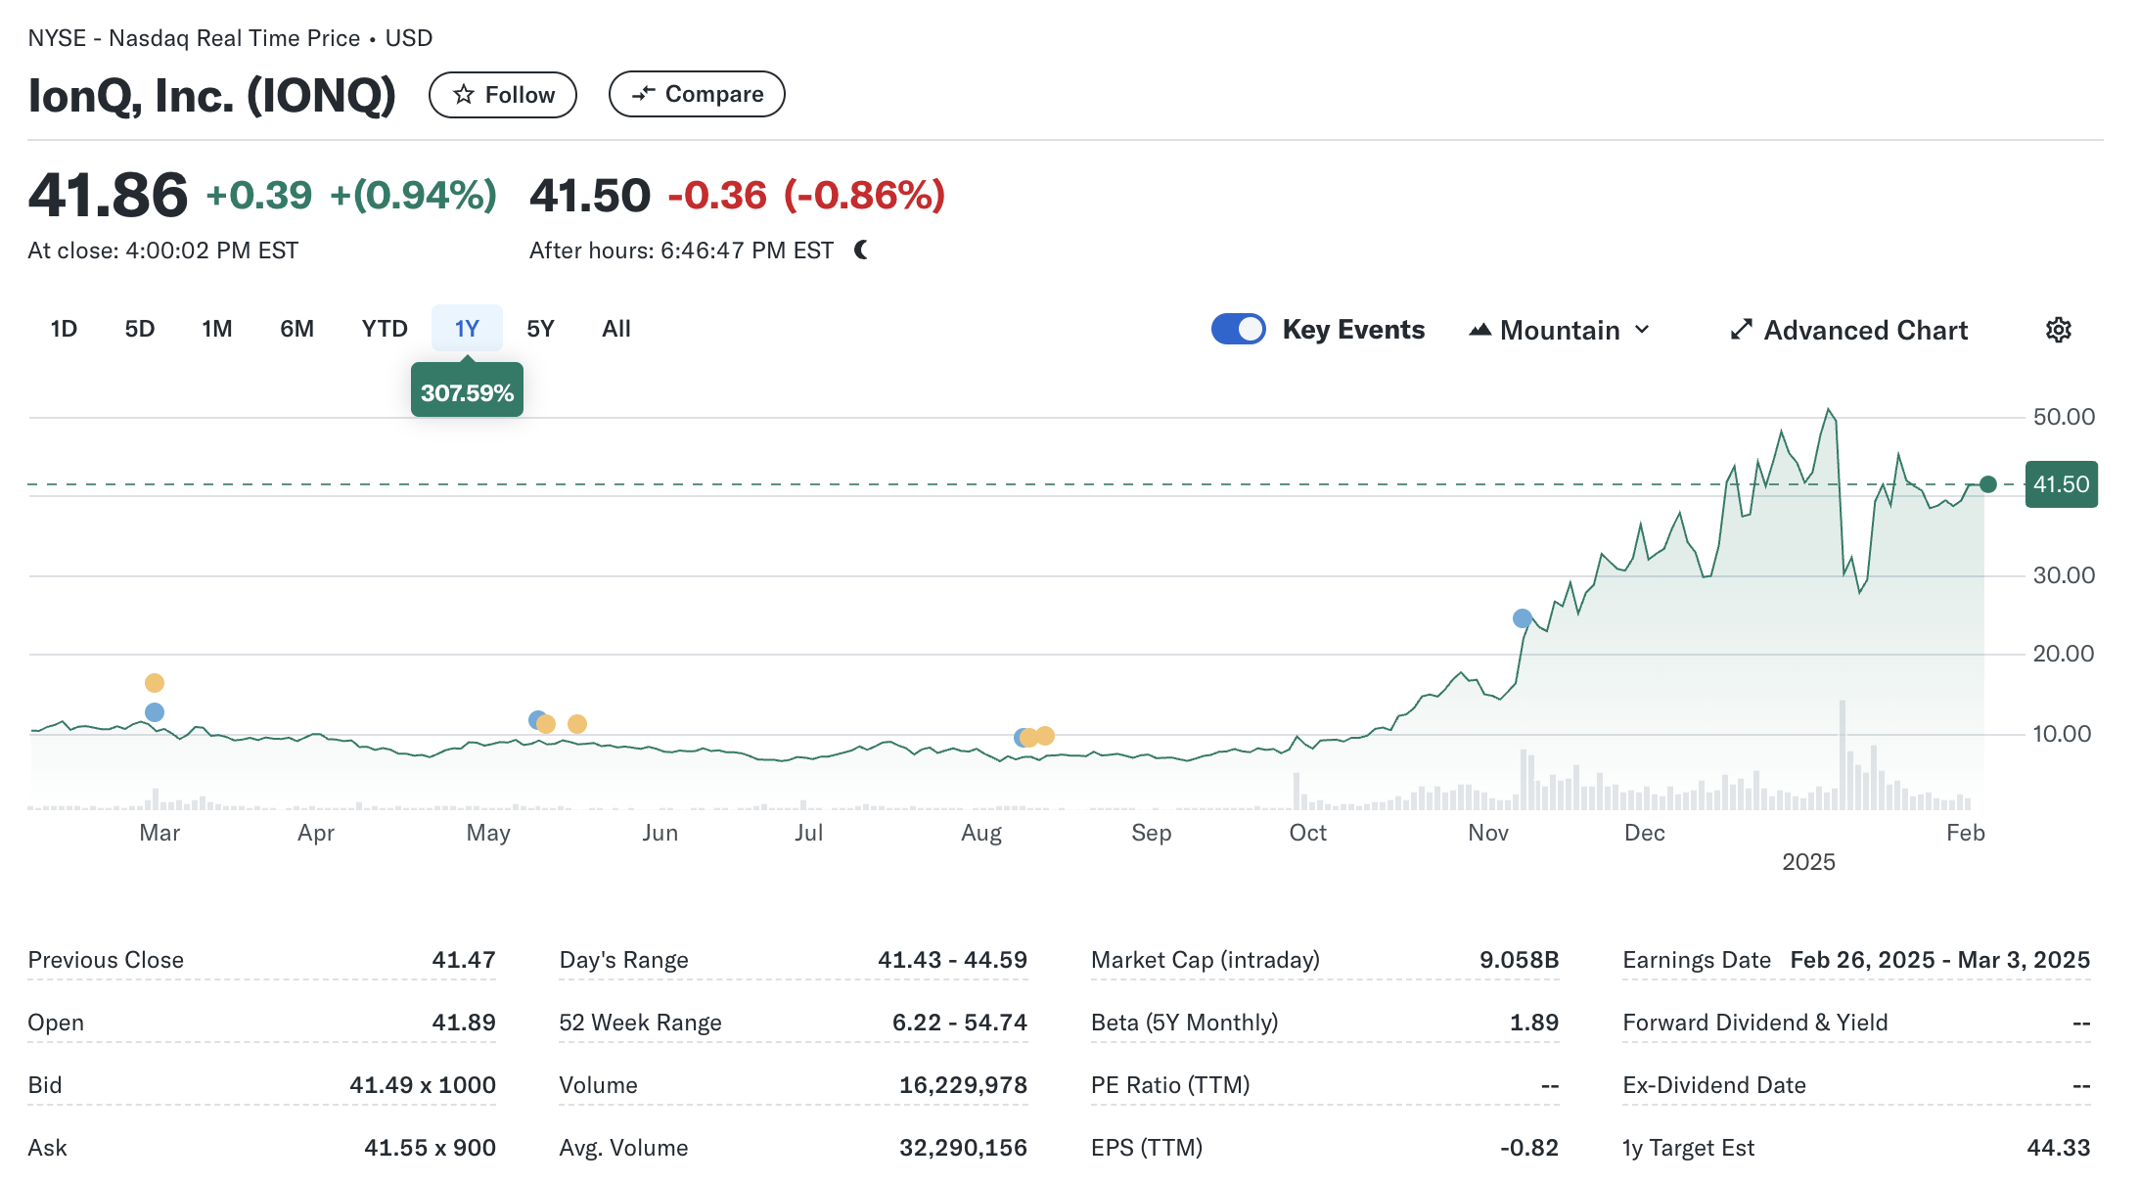Click the orange event dot above March
This screenshot has width=2139, height=1184.
155,683
